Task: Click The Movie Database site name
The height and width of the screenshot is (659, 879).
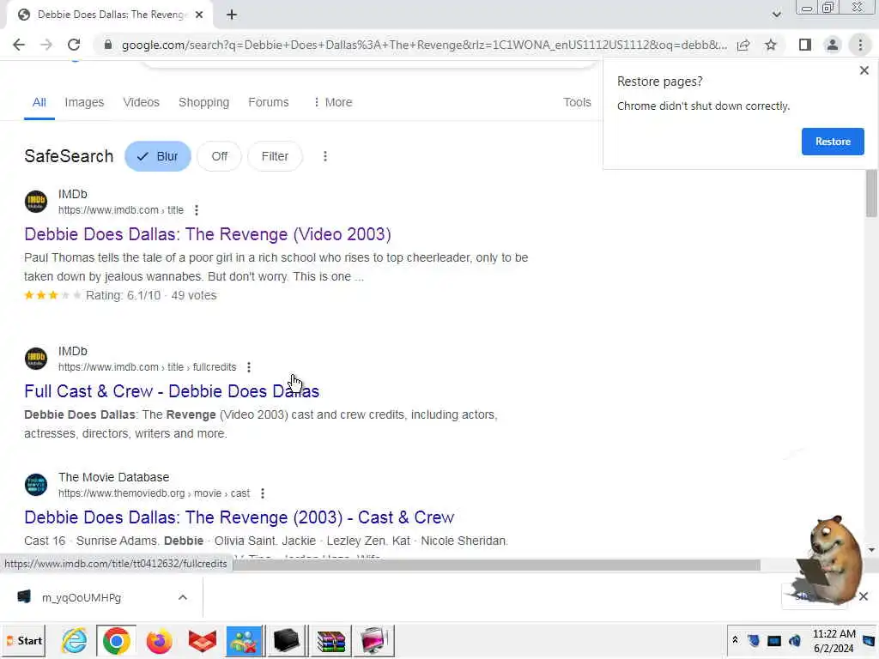Action: click(x=114, y=477)
